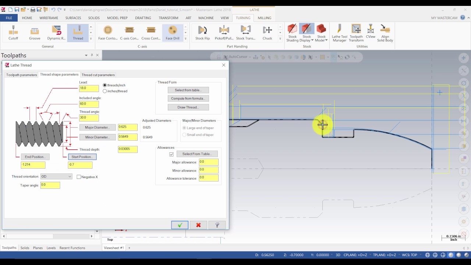The height and width of the screenshot is (265, 471).
Task: Choose the Thread toolpath icon
Action: click(x=78, y=33)
